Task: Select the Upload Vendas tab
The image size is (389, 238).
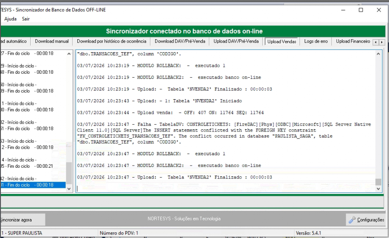Action: coord(281,41)
